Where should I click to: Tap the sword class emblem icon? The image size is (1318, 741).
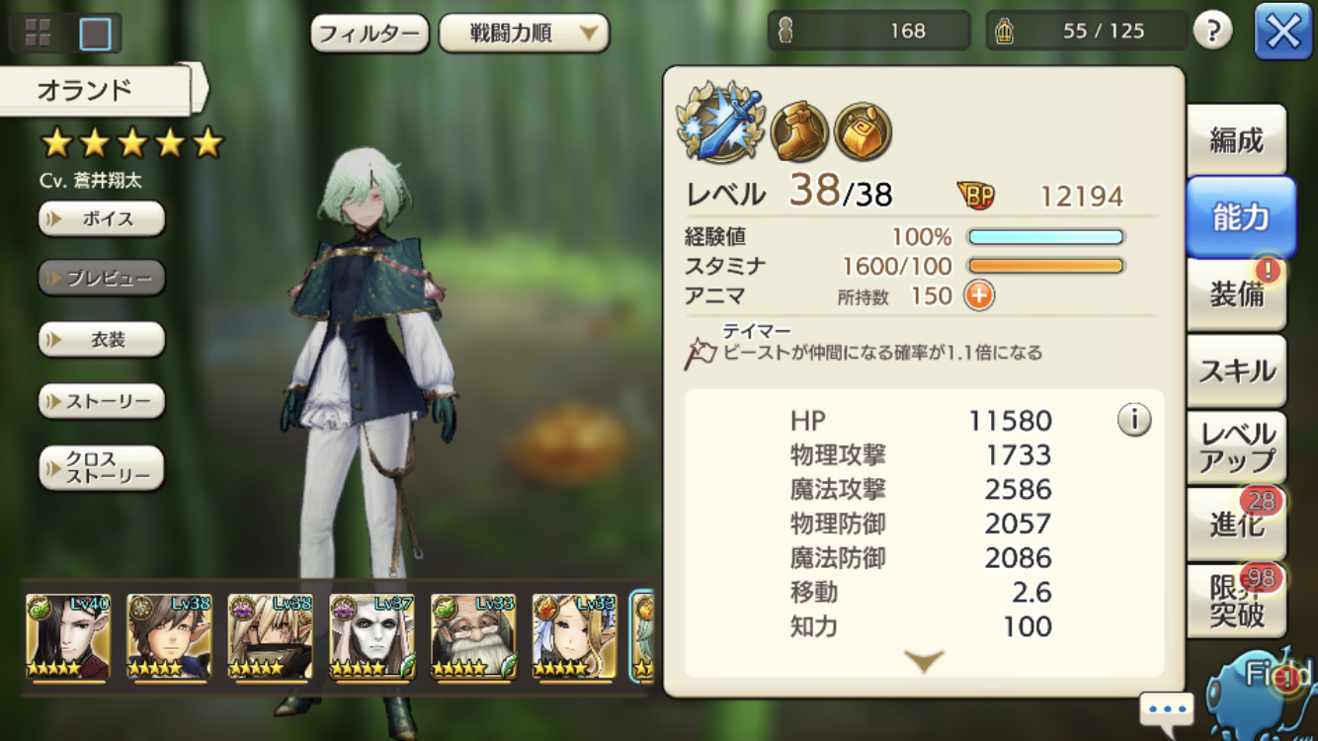click(x=721, y=123)
